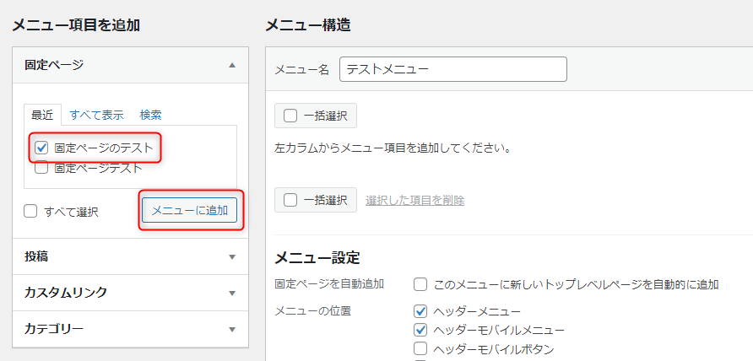Expand the カスタムリンク section arrow

point(232,293)
